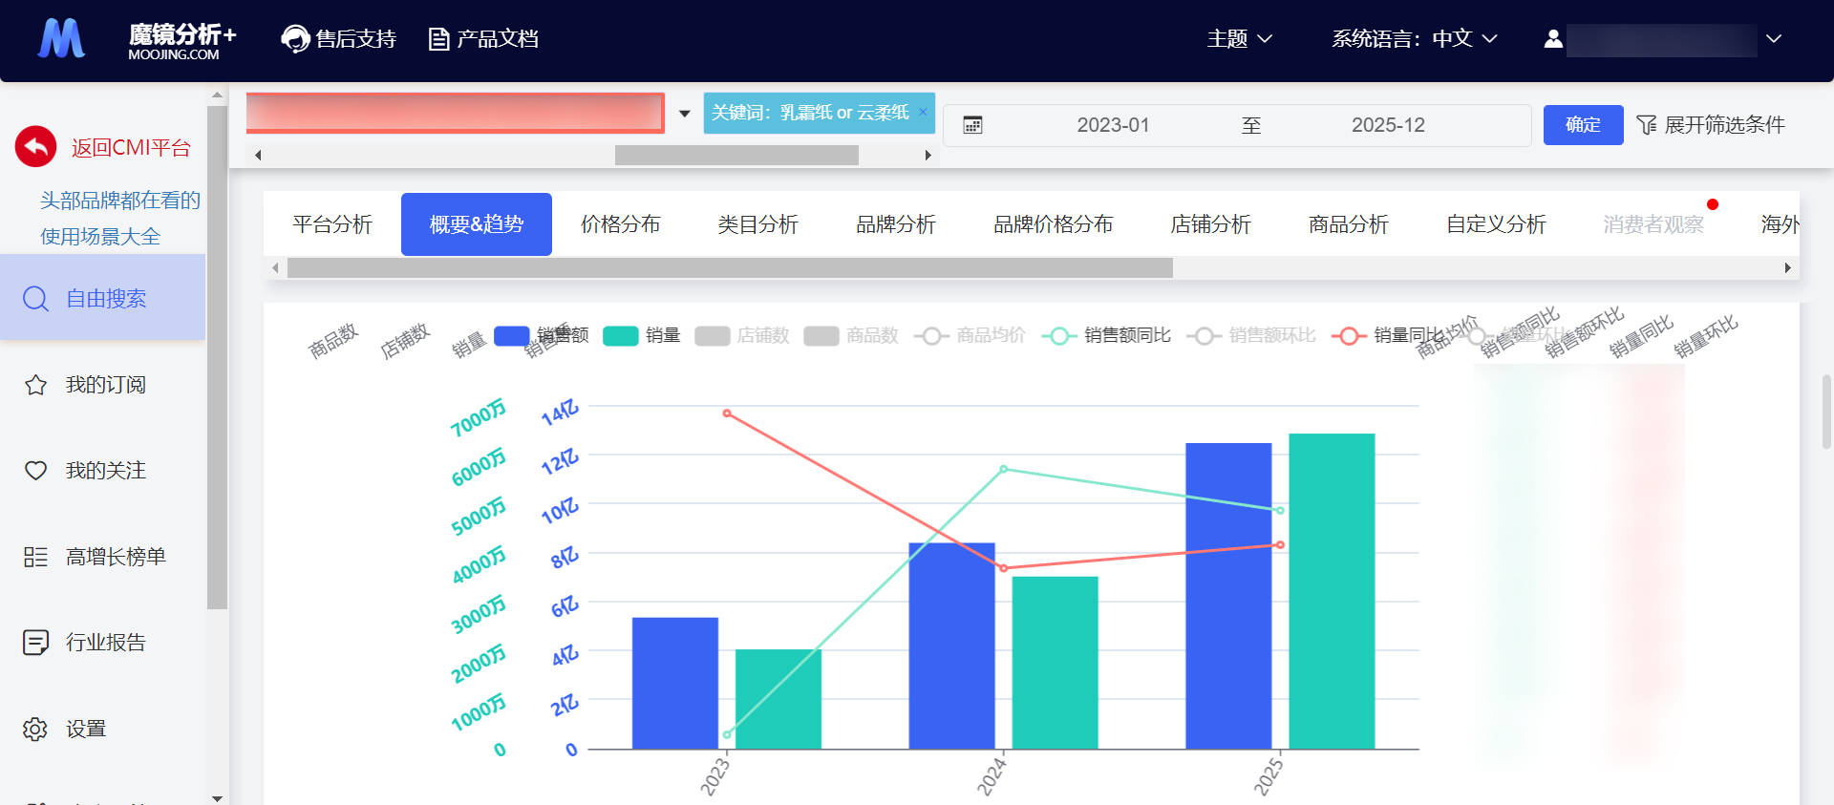Image resolution: width=1834 pixels, height=805 pixels.
Task: Open the system language dropdown
Action: click(1414, 39)
